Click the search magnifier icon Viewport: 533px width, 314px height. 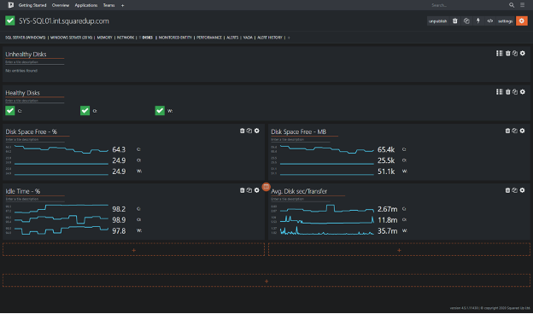(x=512, y=5)
